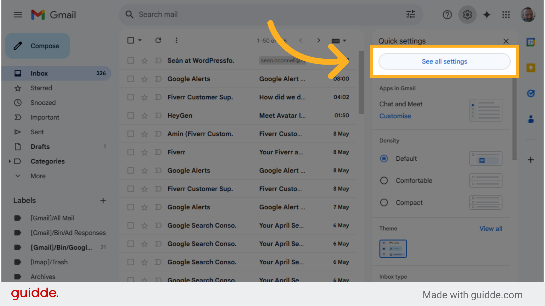Screen dimensions: 545x306
Task: Star the HeyGen email
Action: [x=144, y=116]
